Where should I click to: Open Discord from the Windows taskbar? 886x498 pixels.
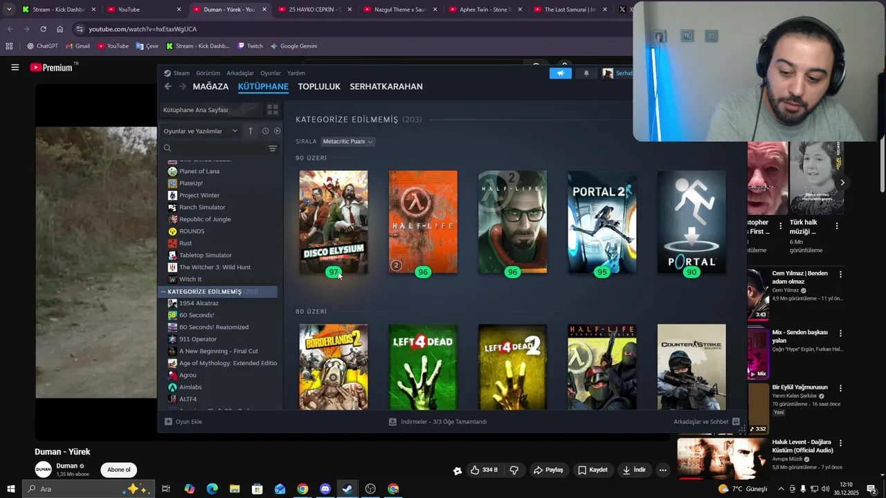coord(325,489)
